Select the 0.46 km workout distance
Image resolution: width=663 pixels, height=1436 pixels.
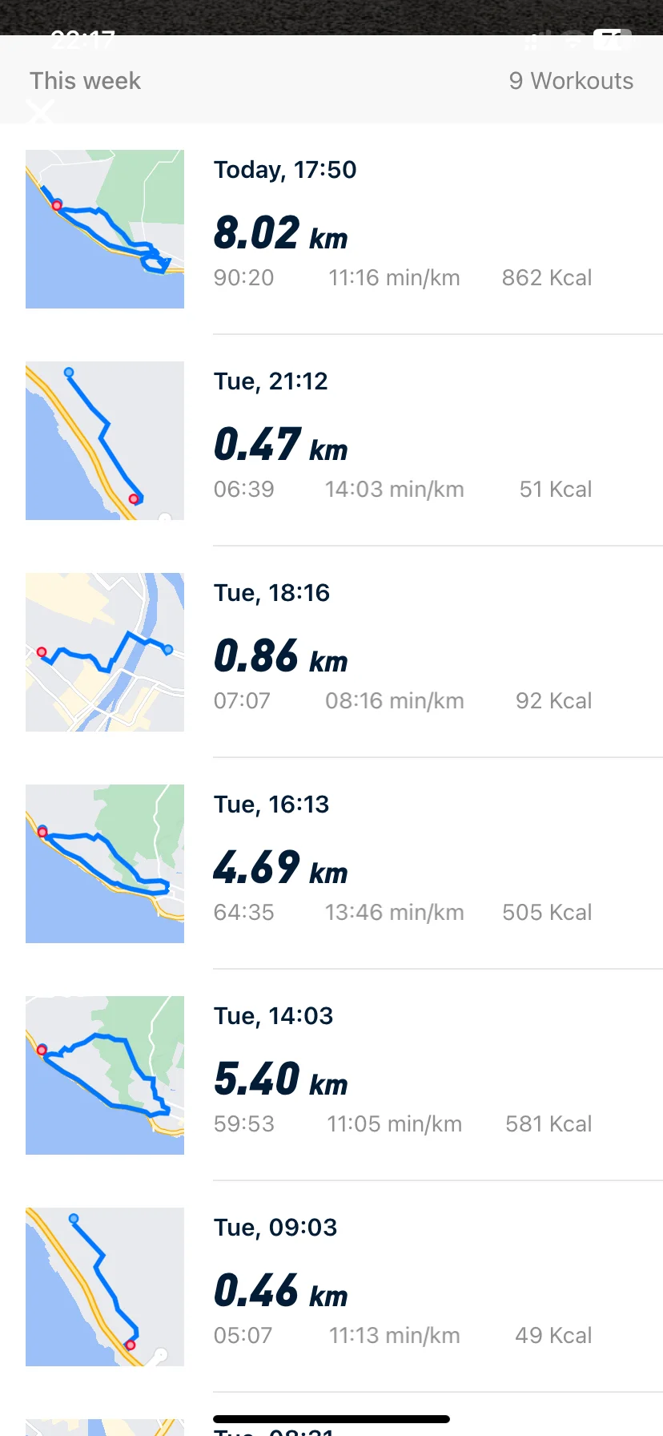tap(280, 1291)
